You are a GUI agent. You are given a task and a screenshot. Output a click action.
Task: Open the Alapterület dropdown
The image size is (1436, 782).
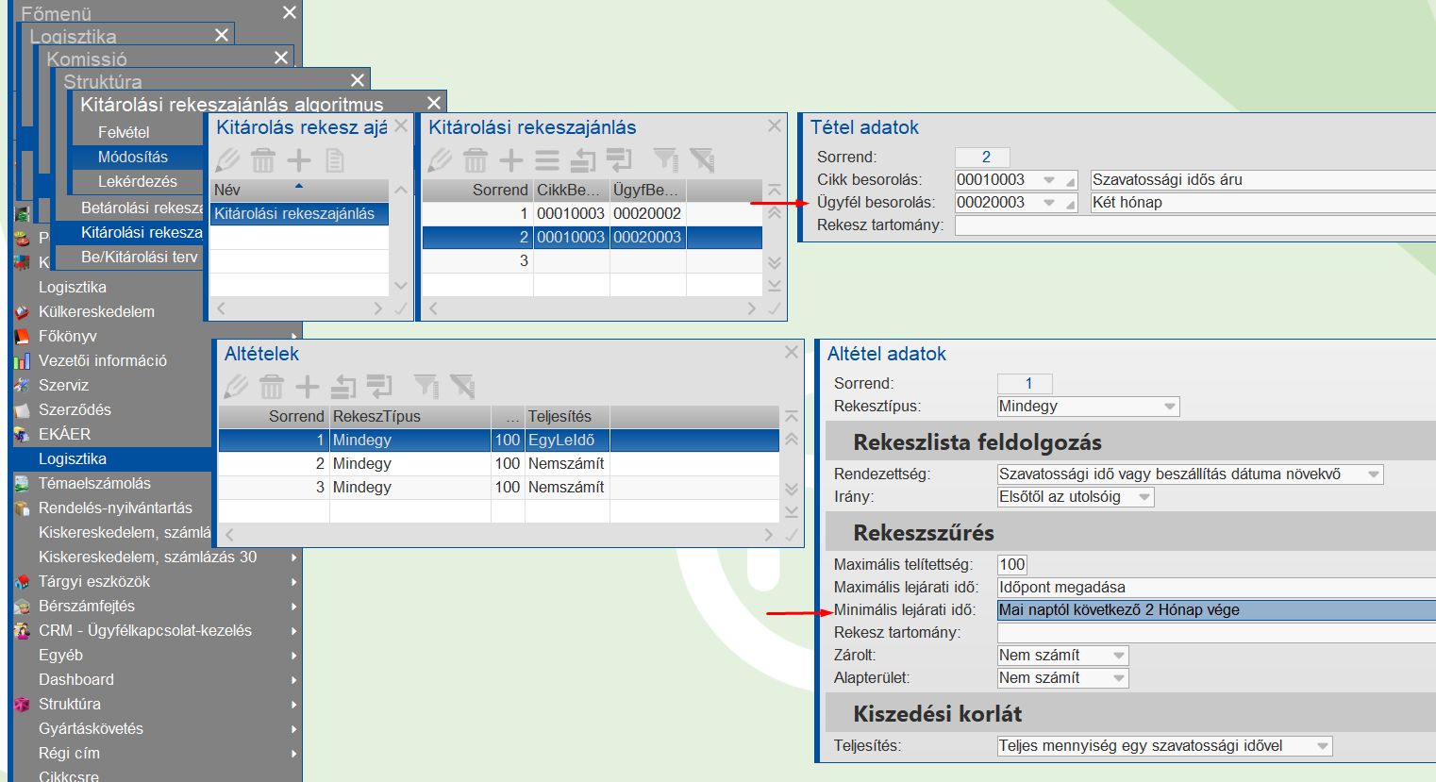[x=1119, y=678]
